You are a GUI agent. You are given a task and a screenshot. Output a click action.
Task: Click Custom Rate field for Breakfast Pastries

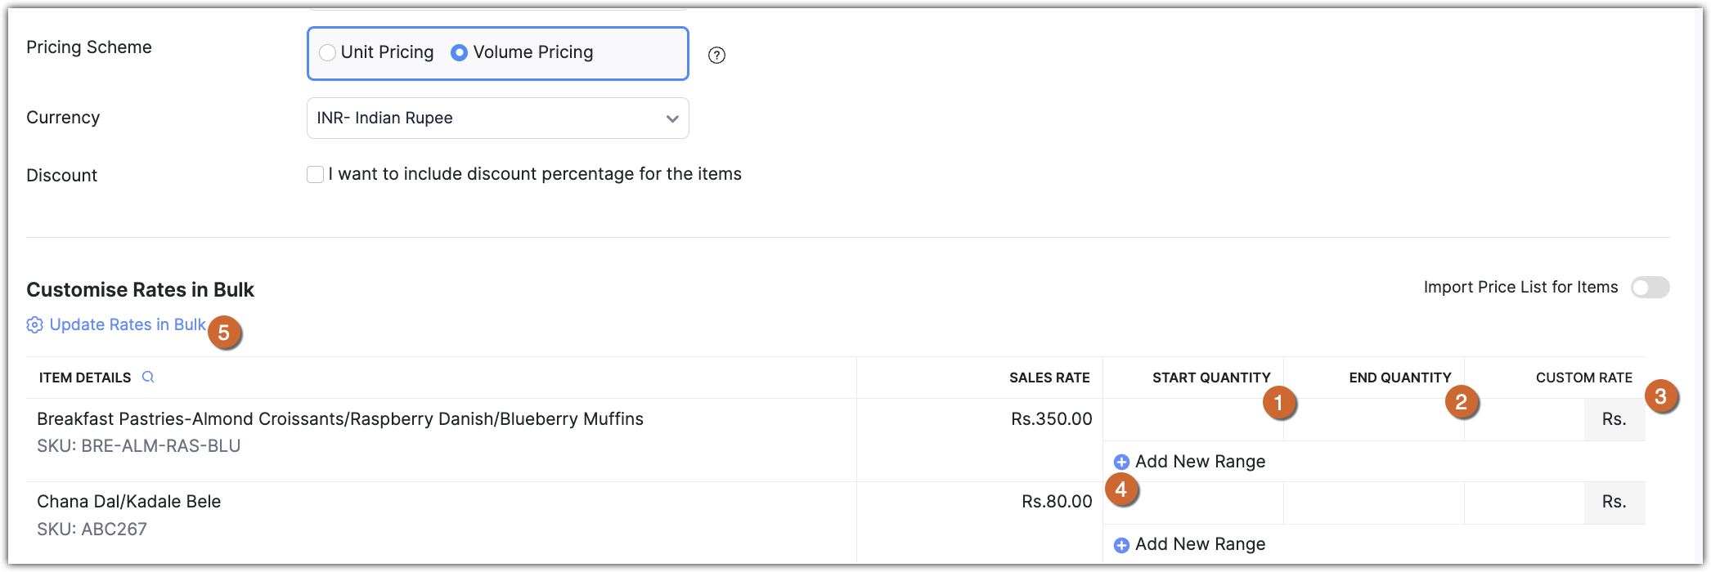tap(1525, 420)
